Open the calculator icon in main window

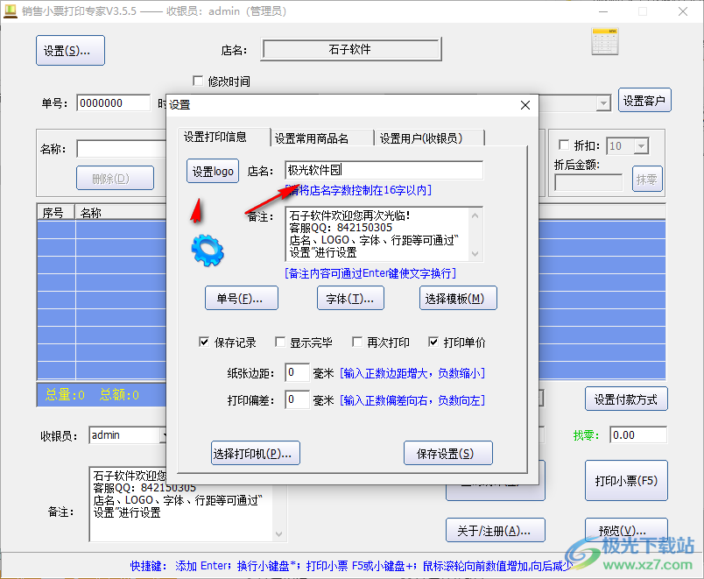[605, 41]
